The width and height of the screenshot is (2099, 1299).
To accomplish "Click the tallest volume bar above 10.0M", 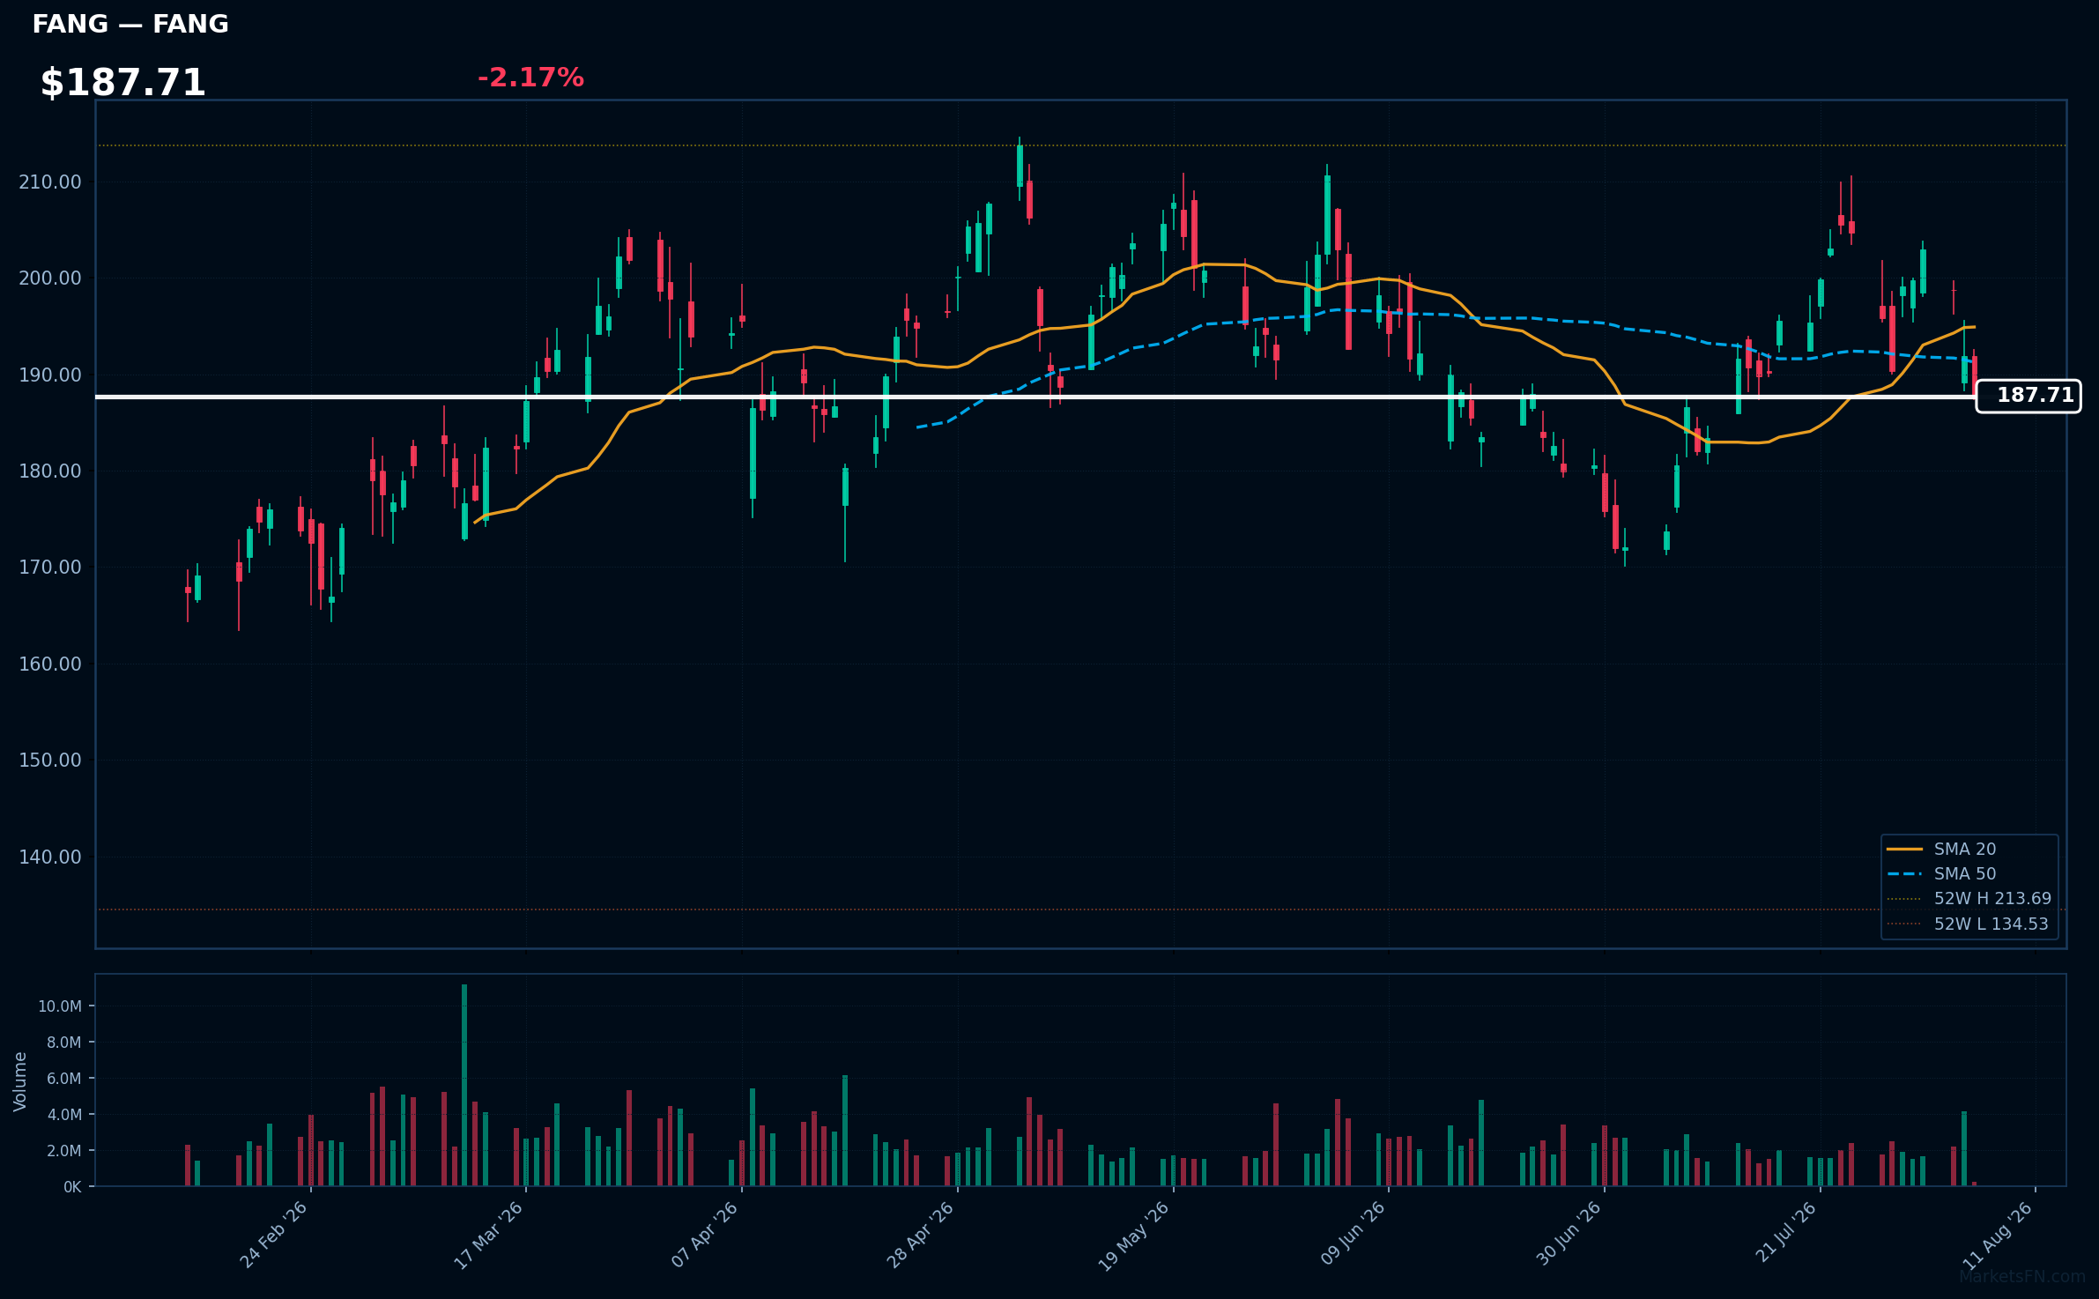I will point(464,1085).
